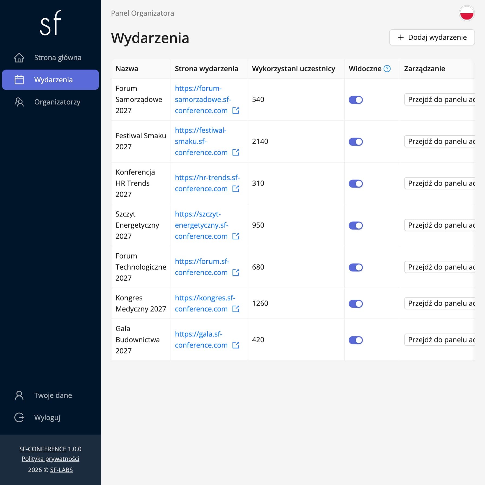Click the plus icon in Dodaj wydarzenie
This screenshot has width=485, height=485.
coord(401,37)
